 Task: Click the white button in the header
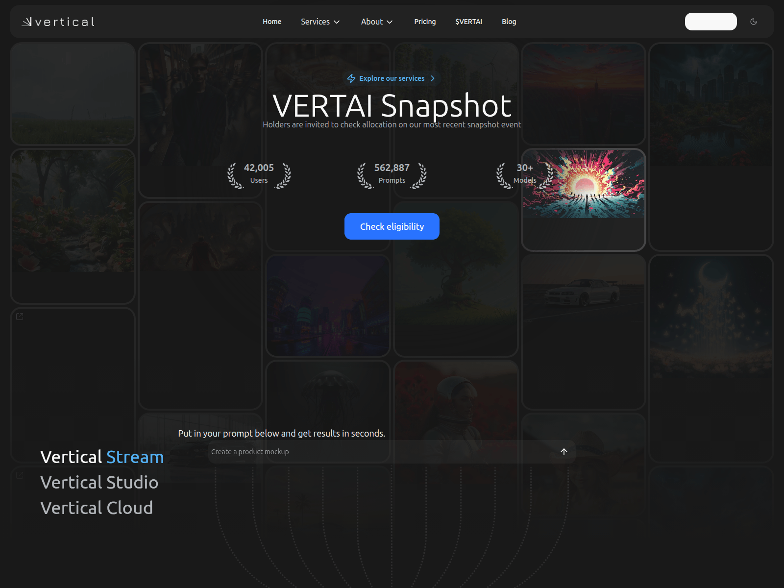point(710,22)
